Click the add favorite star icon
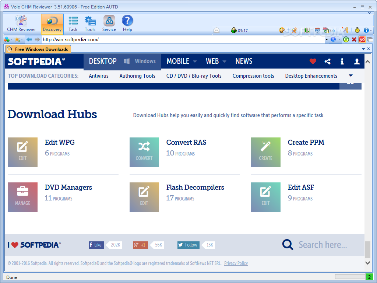 click(17, 39)
